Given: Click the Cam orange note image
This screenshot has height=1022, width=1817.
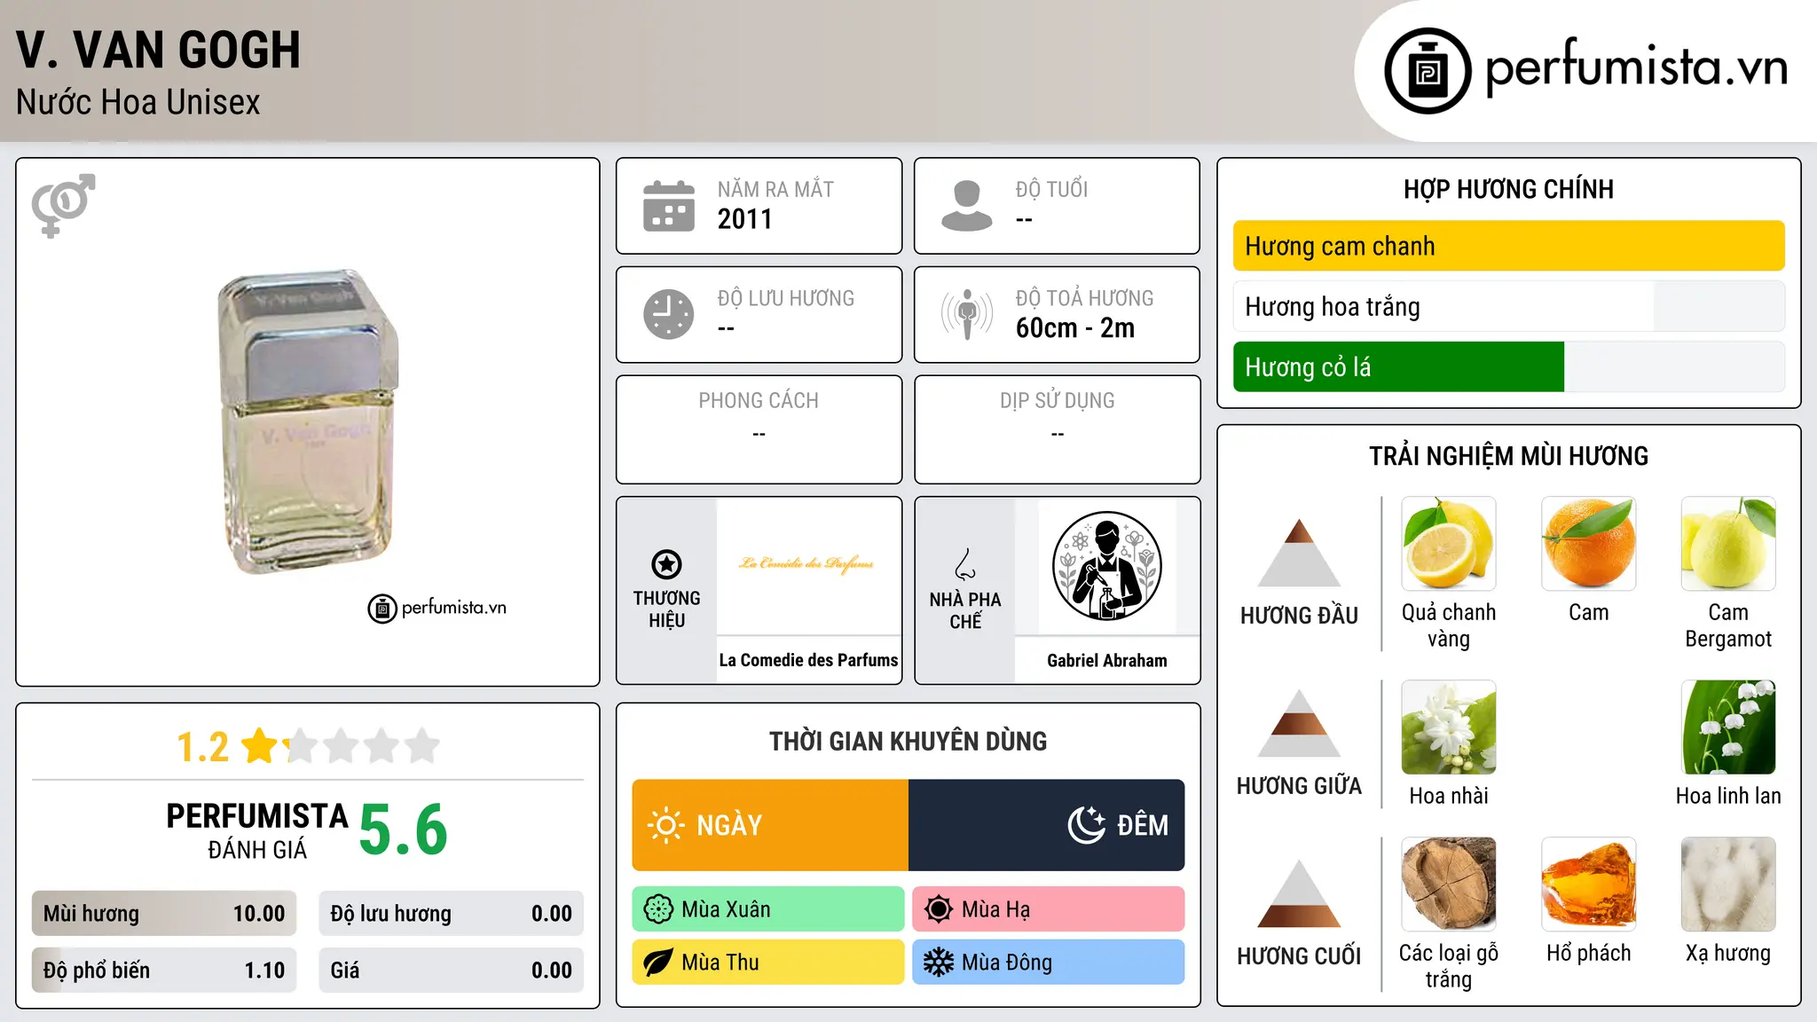Looking at the screenshot, I should pos(1589,544).
